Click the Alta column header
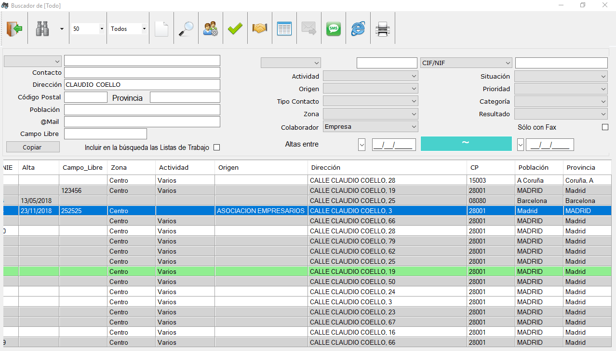 point(39,168)
